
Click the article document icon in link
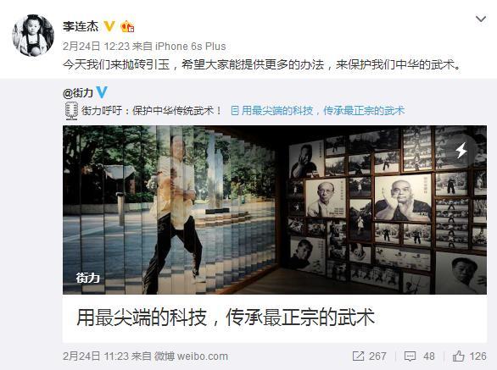pos(235,111)
